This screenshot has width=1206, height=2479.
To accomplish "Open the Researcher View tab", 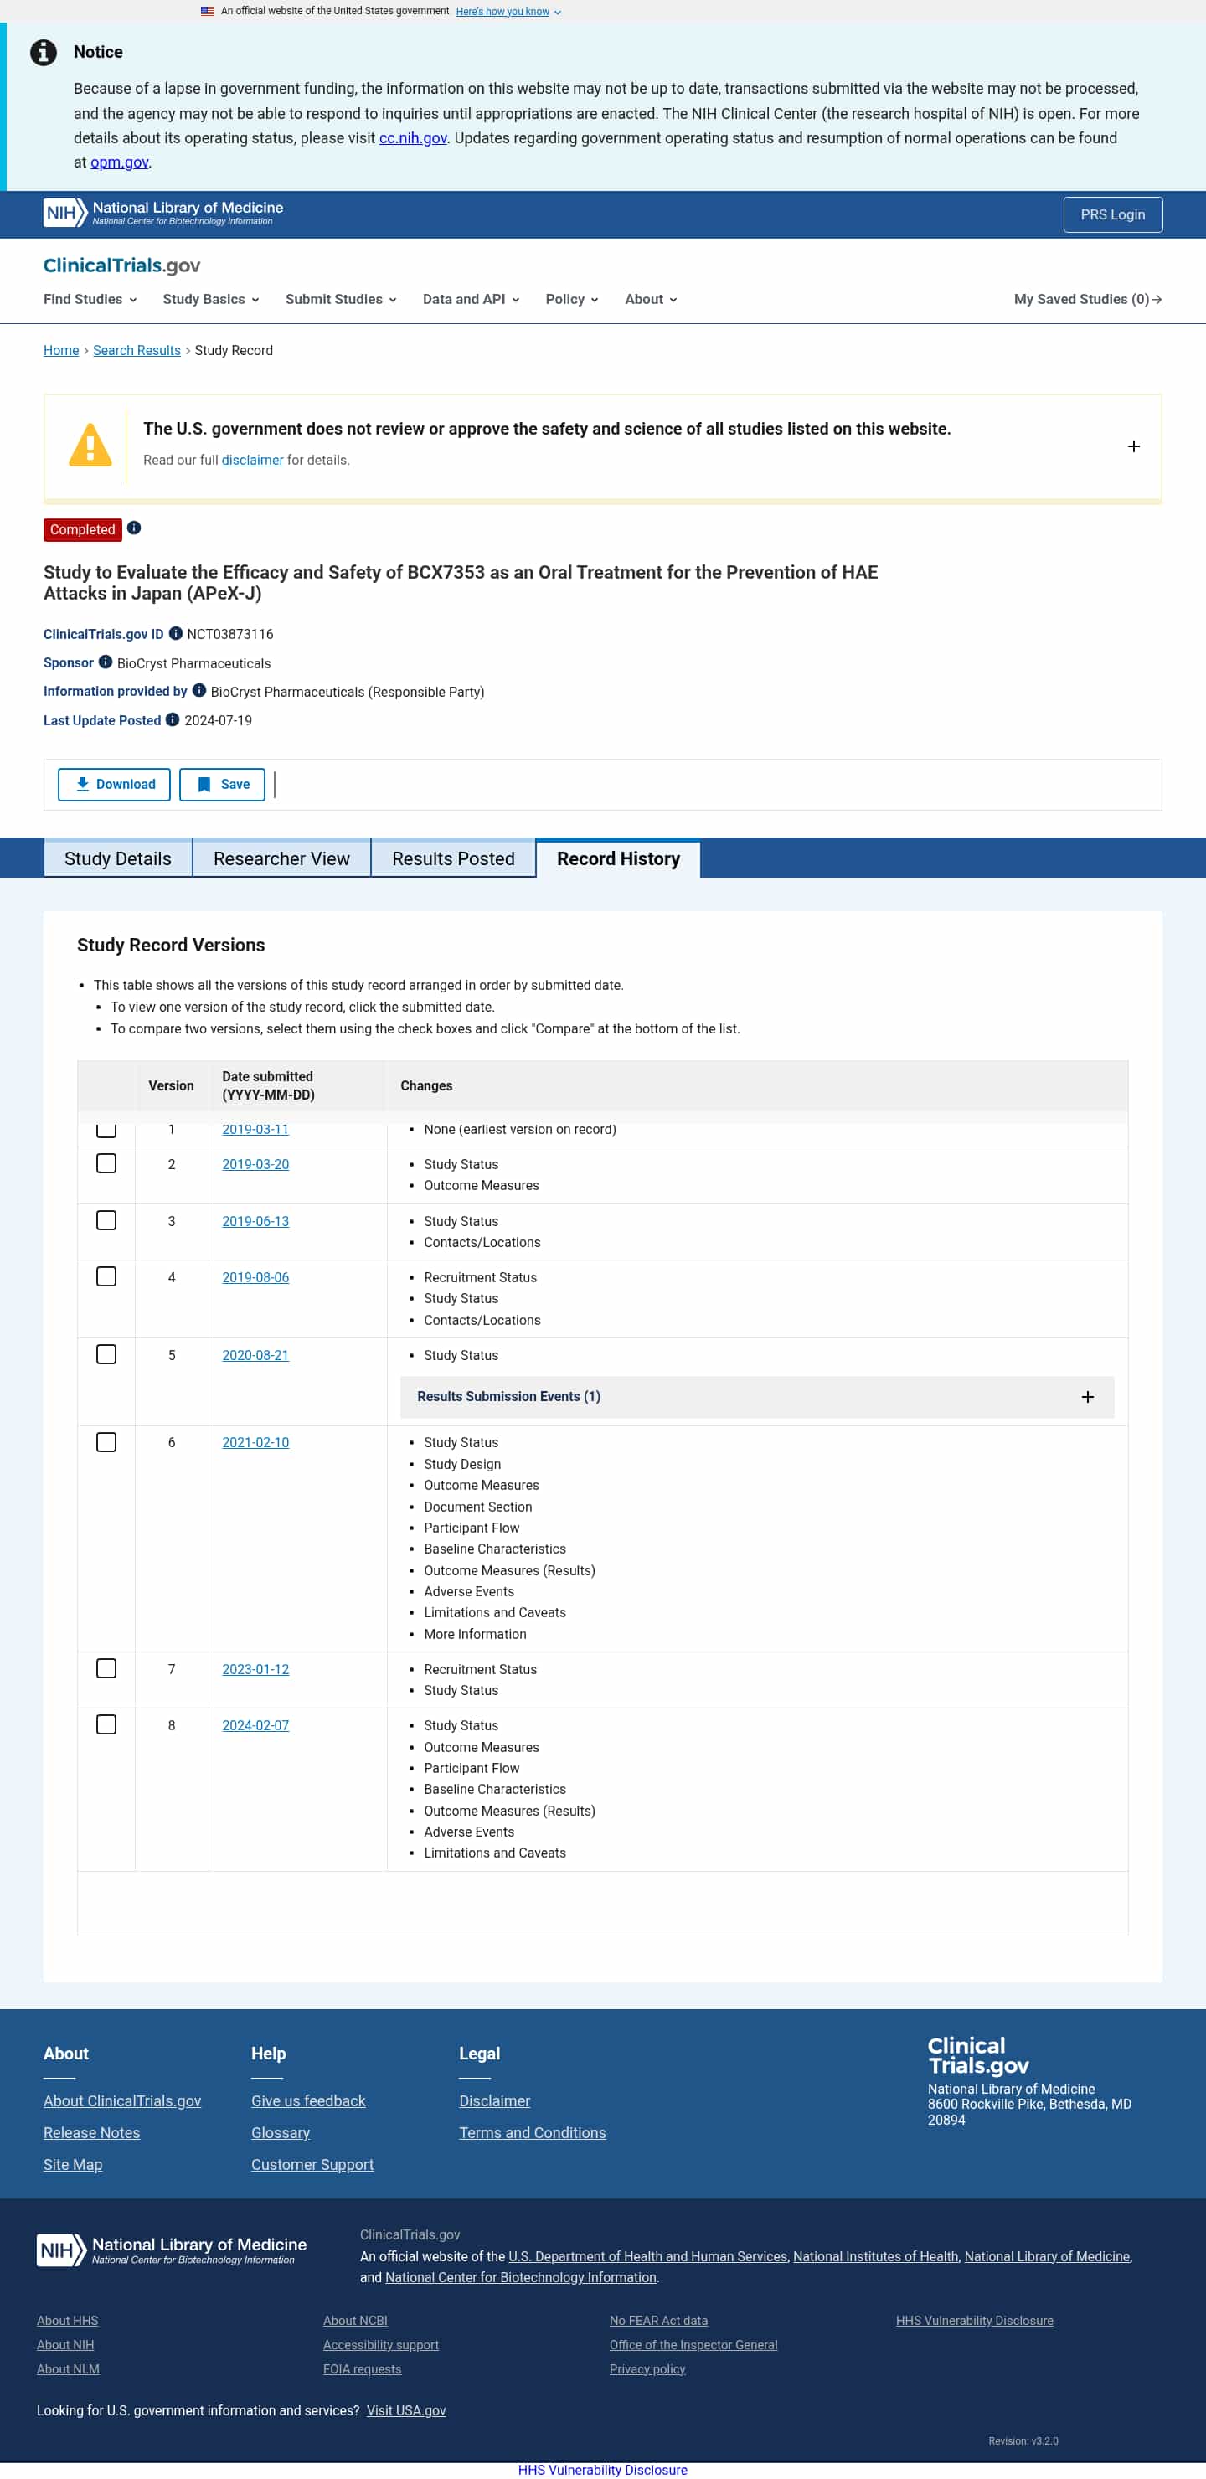I will 281,858.
